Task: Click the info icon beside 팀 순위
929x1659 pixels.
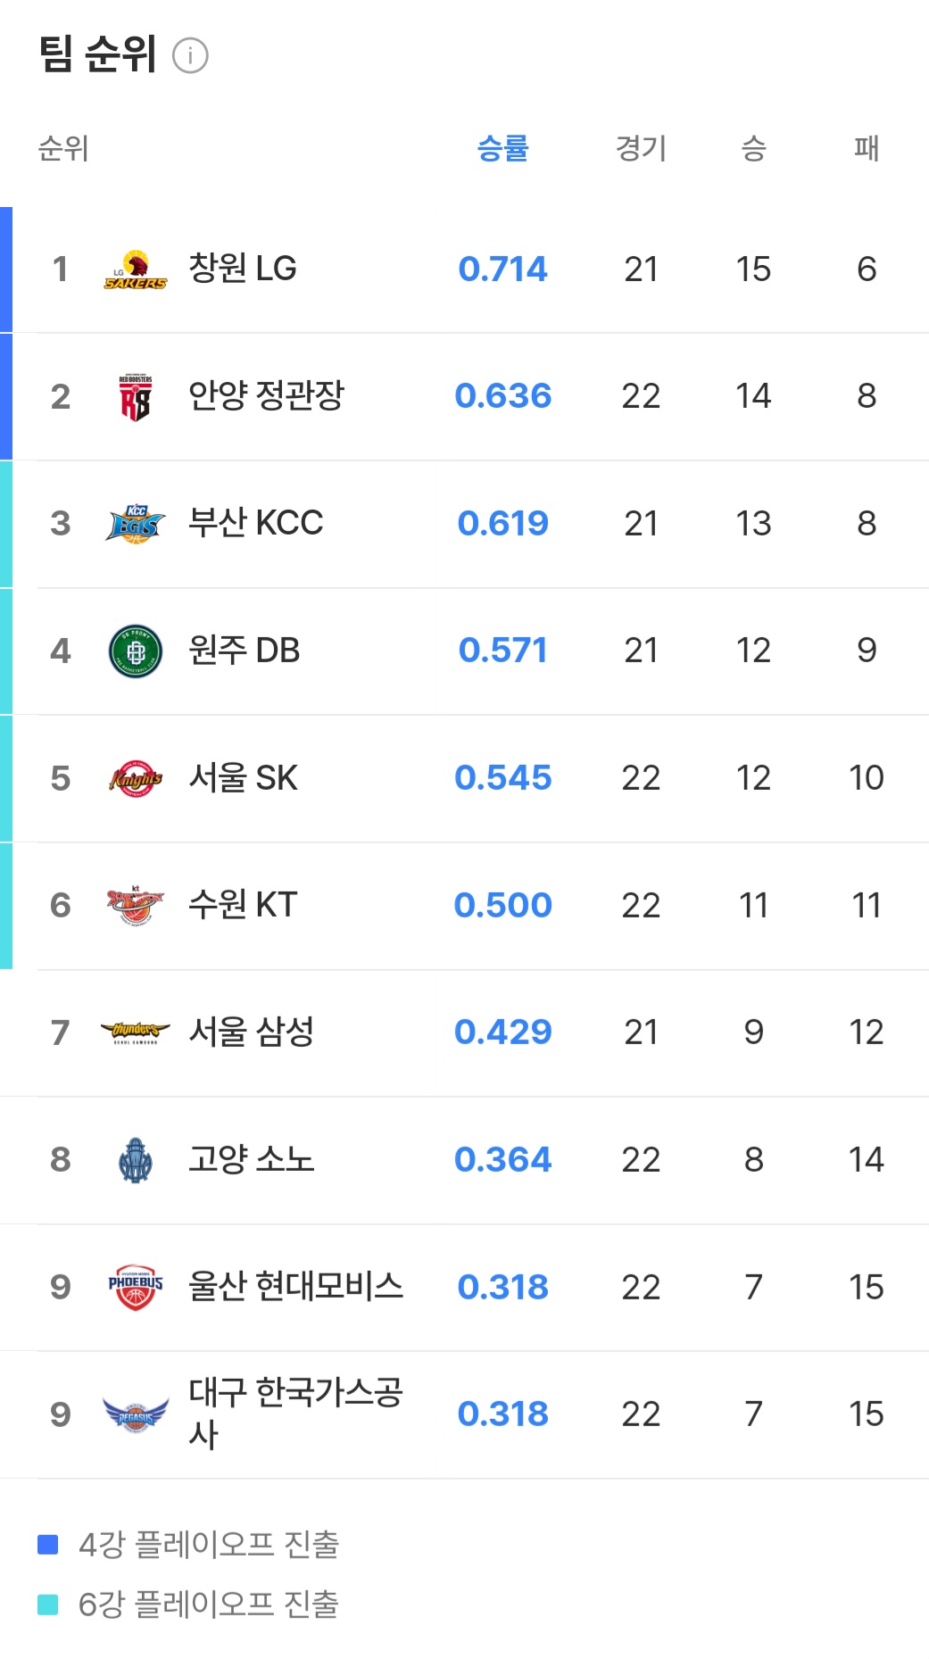Action: 190,55
